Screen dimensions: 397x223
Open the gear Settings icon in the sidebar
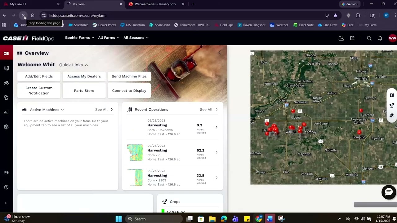point(6,127)
